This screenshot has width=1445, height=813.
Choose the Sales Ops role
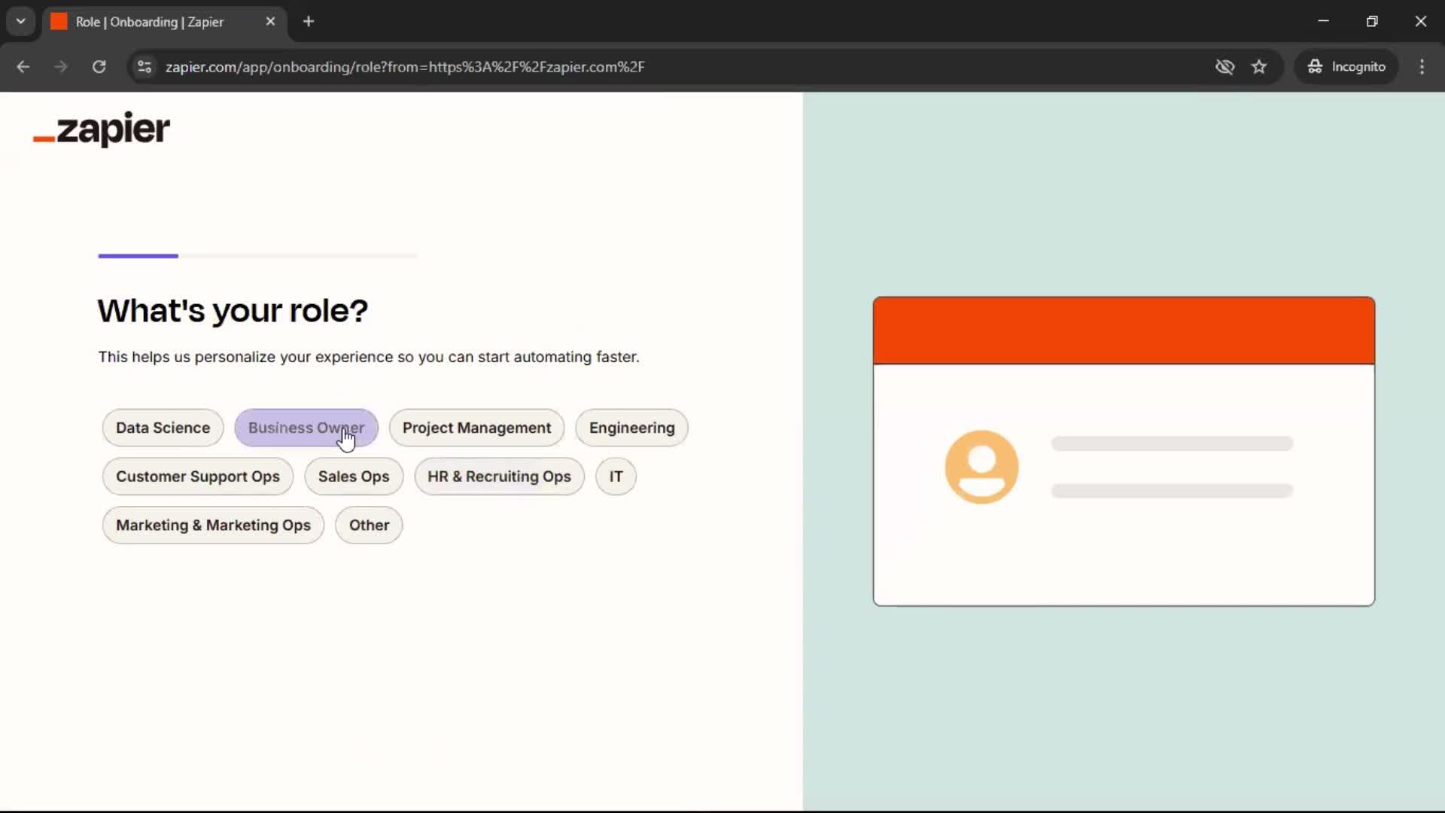coord(354,477)
